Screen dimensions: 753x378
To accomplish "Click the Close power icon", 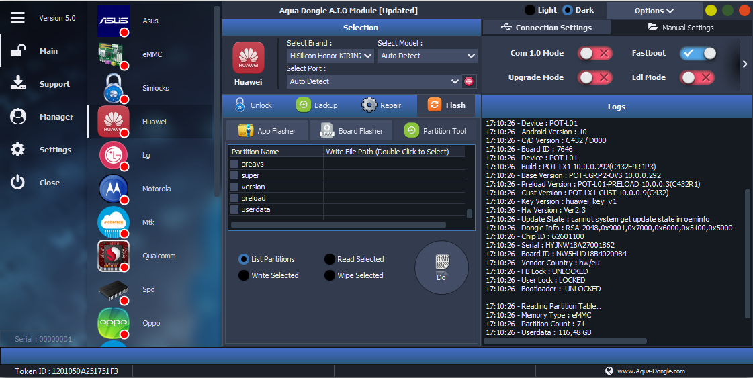I will coord(17,182).
